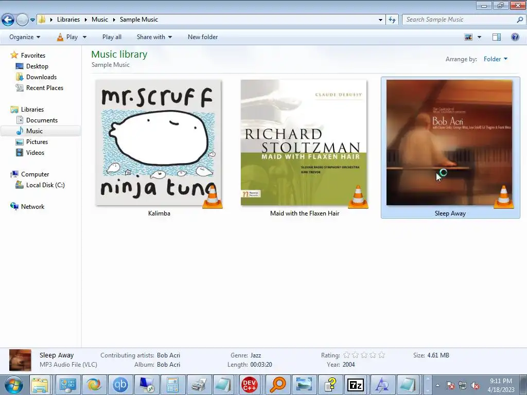This screenshot has height=395, width=527.
Task: Click the Year value 2004
Action: click(x=349, y=365)
